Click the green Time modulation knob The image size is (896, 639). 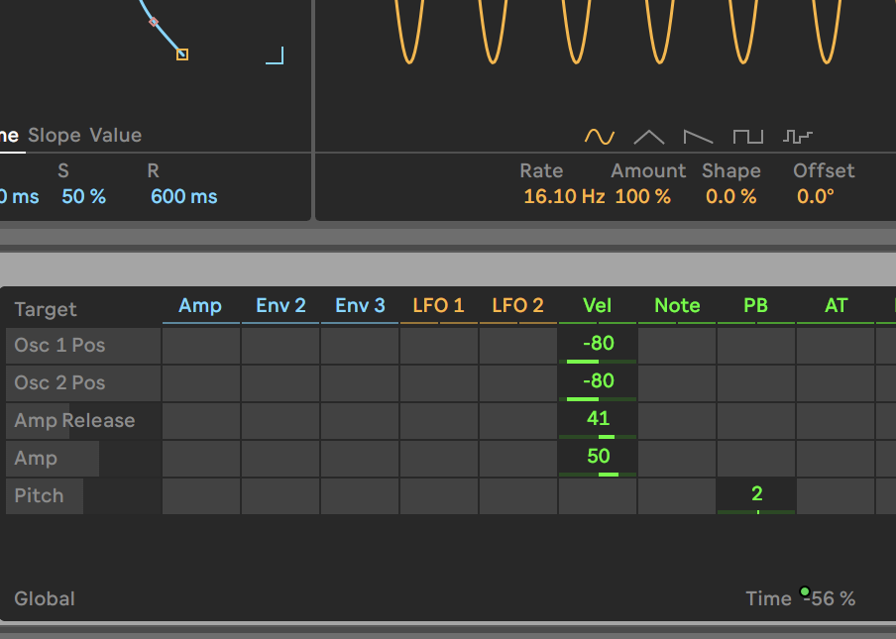(x=805, y=591)
